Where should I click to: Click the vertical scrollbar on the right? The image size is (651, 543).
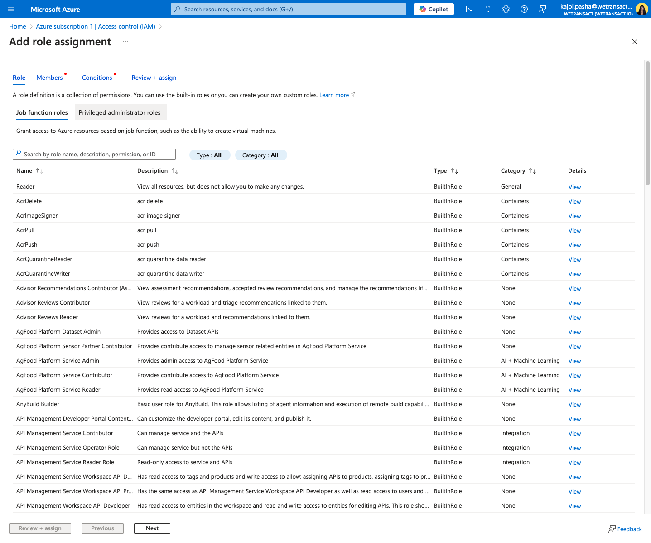click(648, 123)
